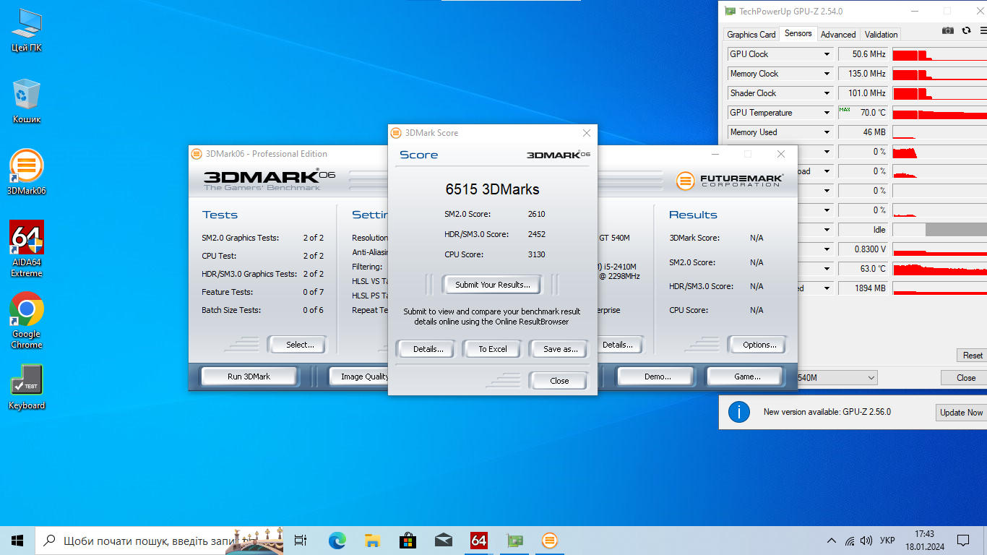Click the AIDA64 icon in the taskbar
Viewport: 987px width, 555px height.
click(x=478, y=541)
